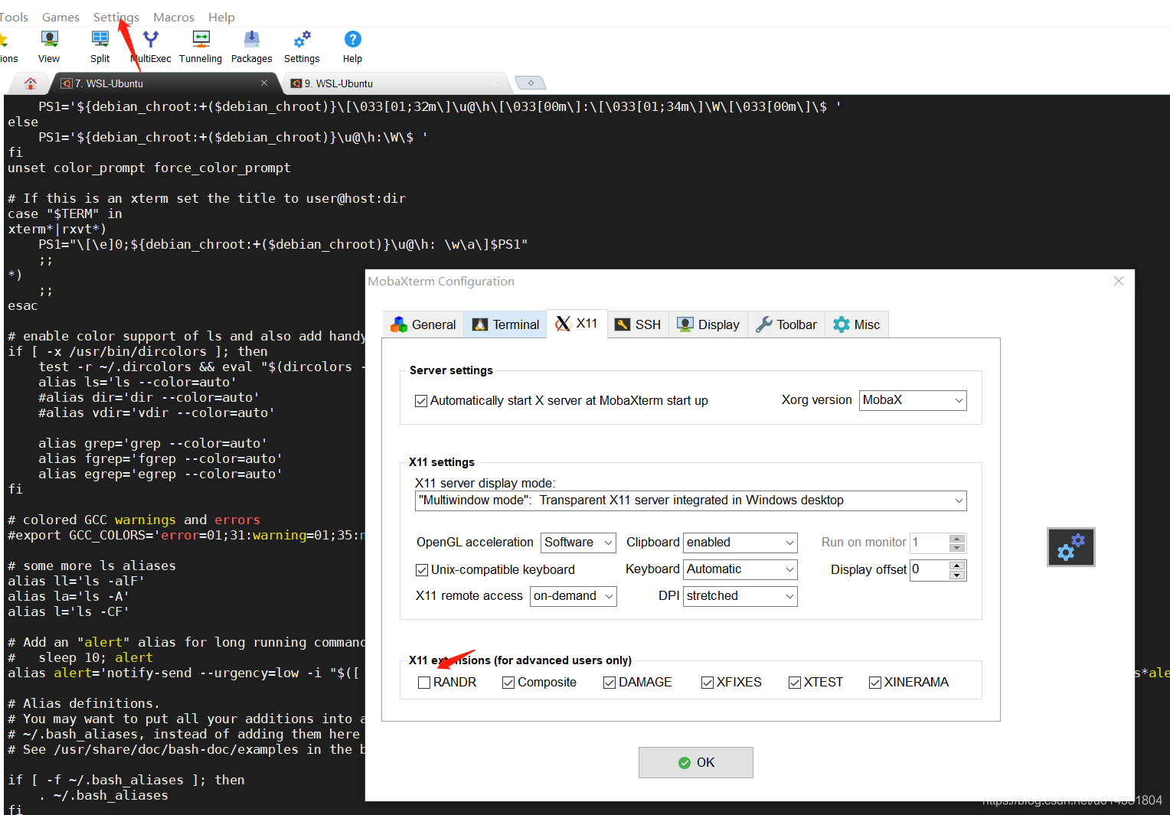
Task: Open the Xorg version dropdown
Action: (913, 400)
